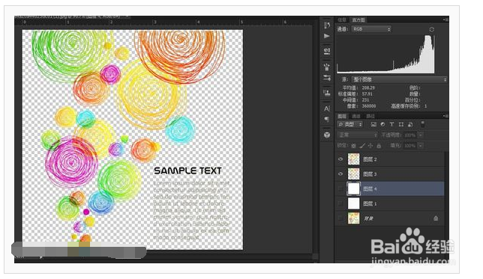Click the background layer name
Image resolution: width=483 pixels, height=279 pixels.
368,218
